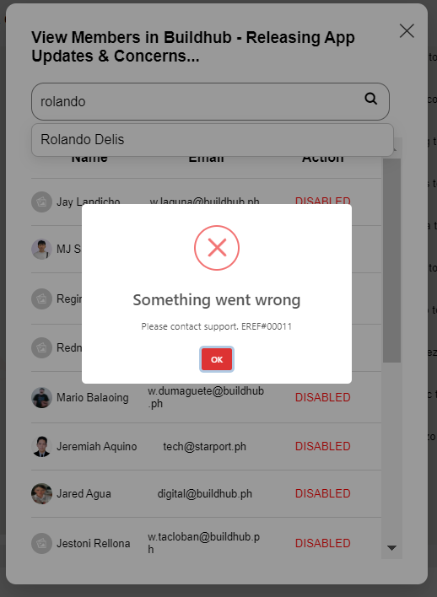The width and height of the screenshot is (437, 597).
Task: Click the tech@starport.ph email
Action: (x=205, y=446)
